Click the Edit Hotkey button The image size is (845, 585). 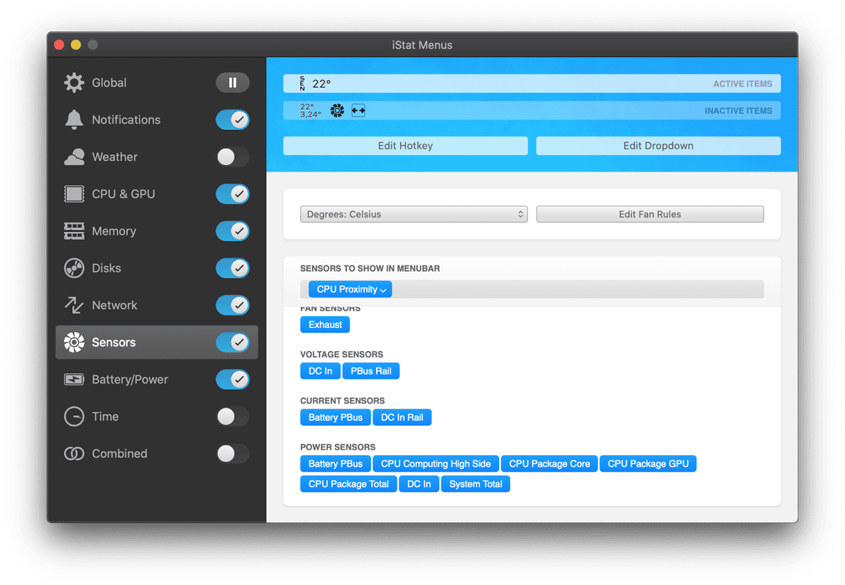pos(405,146)
